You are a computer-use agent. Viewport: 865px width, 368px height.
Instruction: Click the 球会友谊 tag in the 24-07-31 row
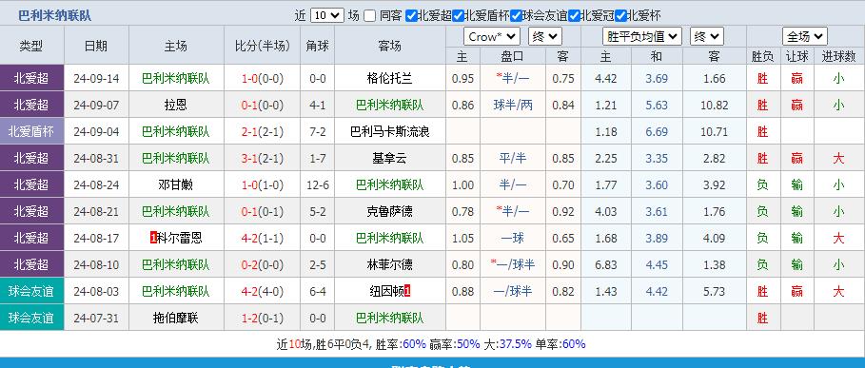(31, 318)
